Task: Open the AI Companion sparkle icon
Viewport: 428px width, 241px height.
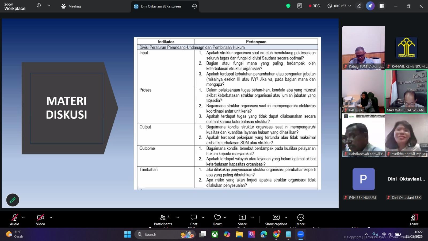Action: pos(370,6)
